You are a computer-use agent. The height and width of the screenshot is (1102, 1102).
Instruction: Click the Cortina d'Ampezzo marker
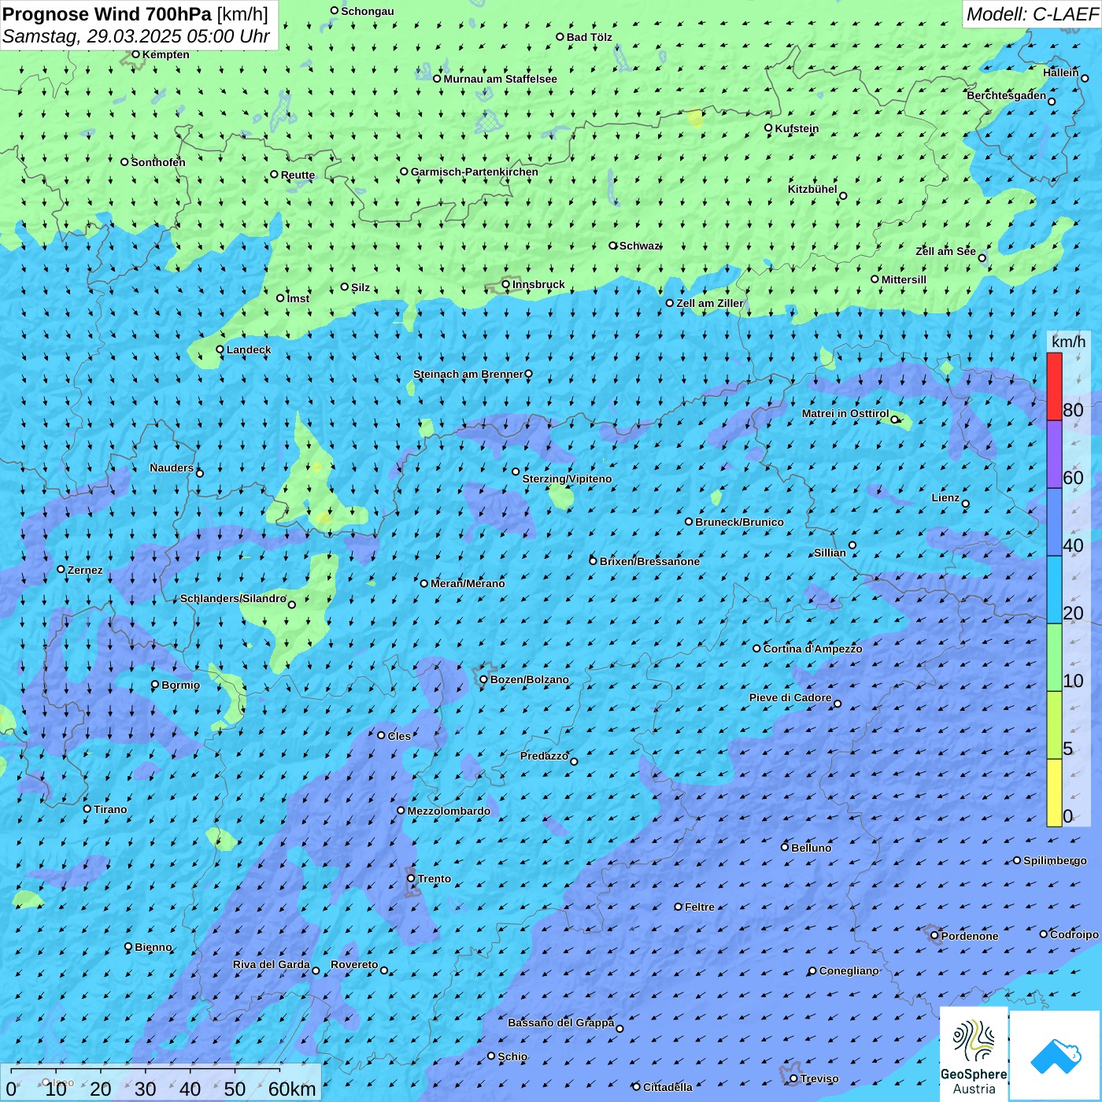pyautogui.click(x=757, y=649)
